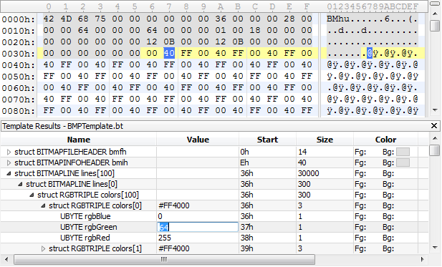Click the colors[0] value #FF4000
442x267 pixels.
coord(173,205)
